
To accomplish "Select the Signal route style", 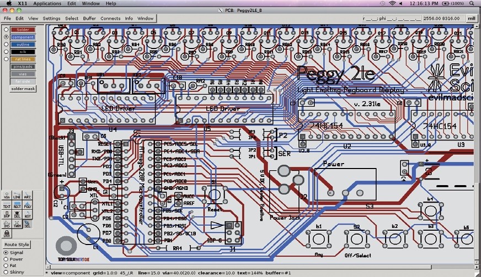I will click(x=6, y=253).
